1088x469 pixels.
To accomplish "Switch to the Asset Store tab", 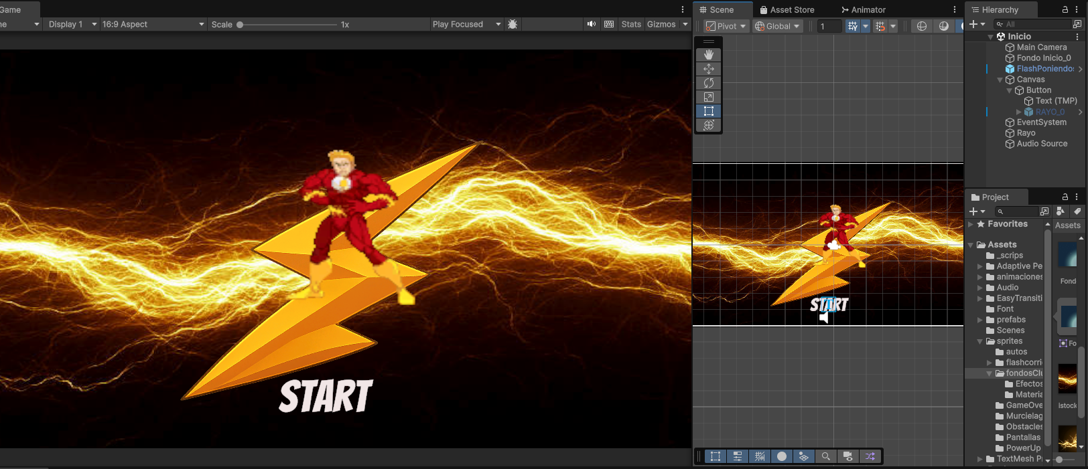I will point(787,9).
